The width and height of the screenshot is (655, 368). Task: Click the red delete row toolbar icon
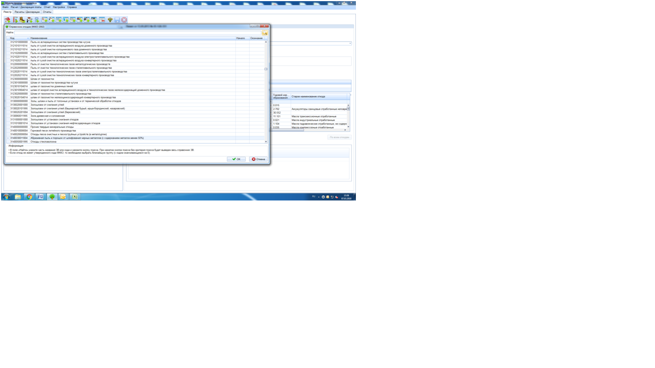[102, 20]
